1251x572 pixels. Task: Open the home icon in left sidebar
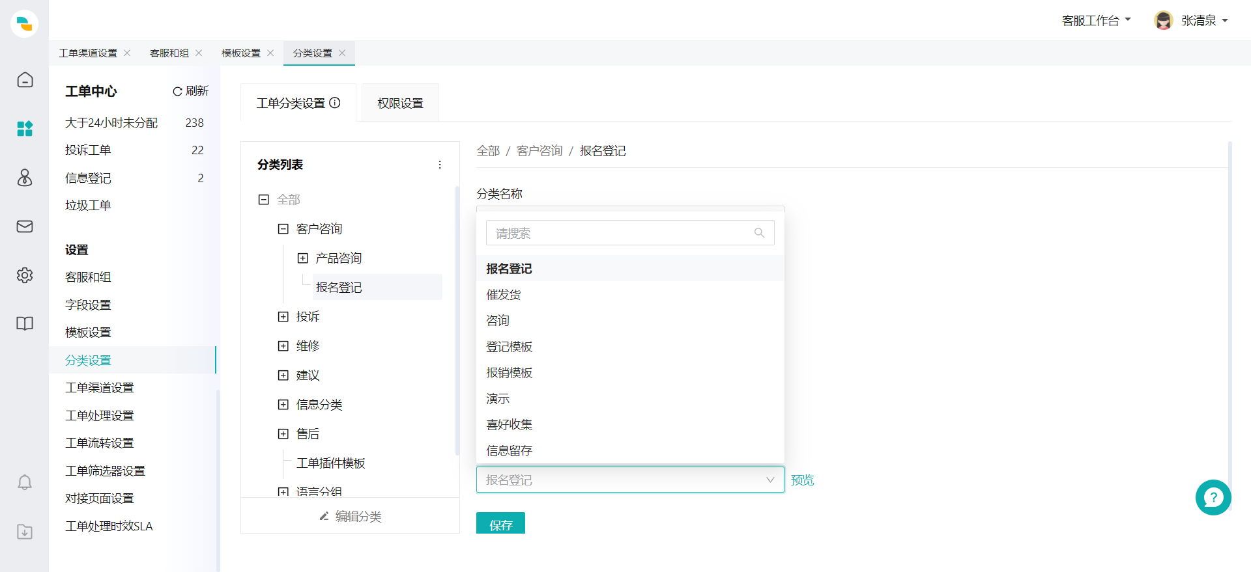point(25,80)
